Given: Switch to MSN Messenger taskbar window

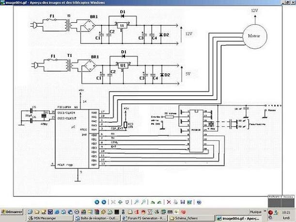Looking at the screenshot, I should pyautogui.click(x=50, y=219).
